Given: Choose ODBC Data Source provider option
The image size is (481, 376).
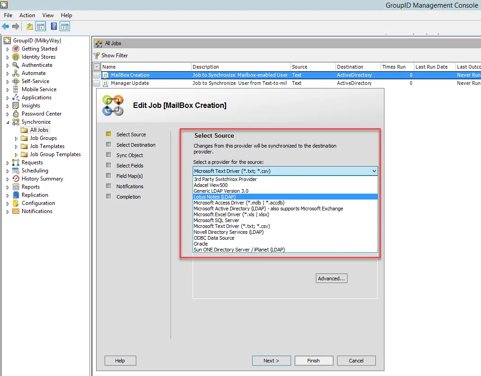Looking at the screenshot, I should (285, 238).
